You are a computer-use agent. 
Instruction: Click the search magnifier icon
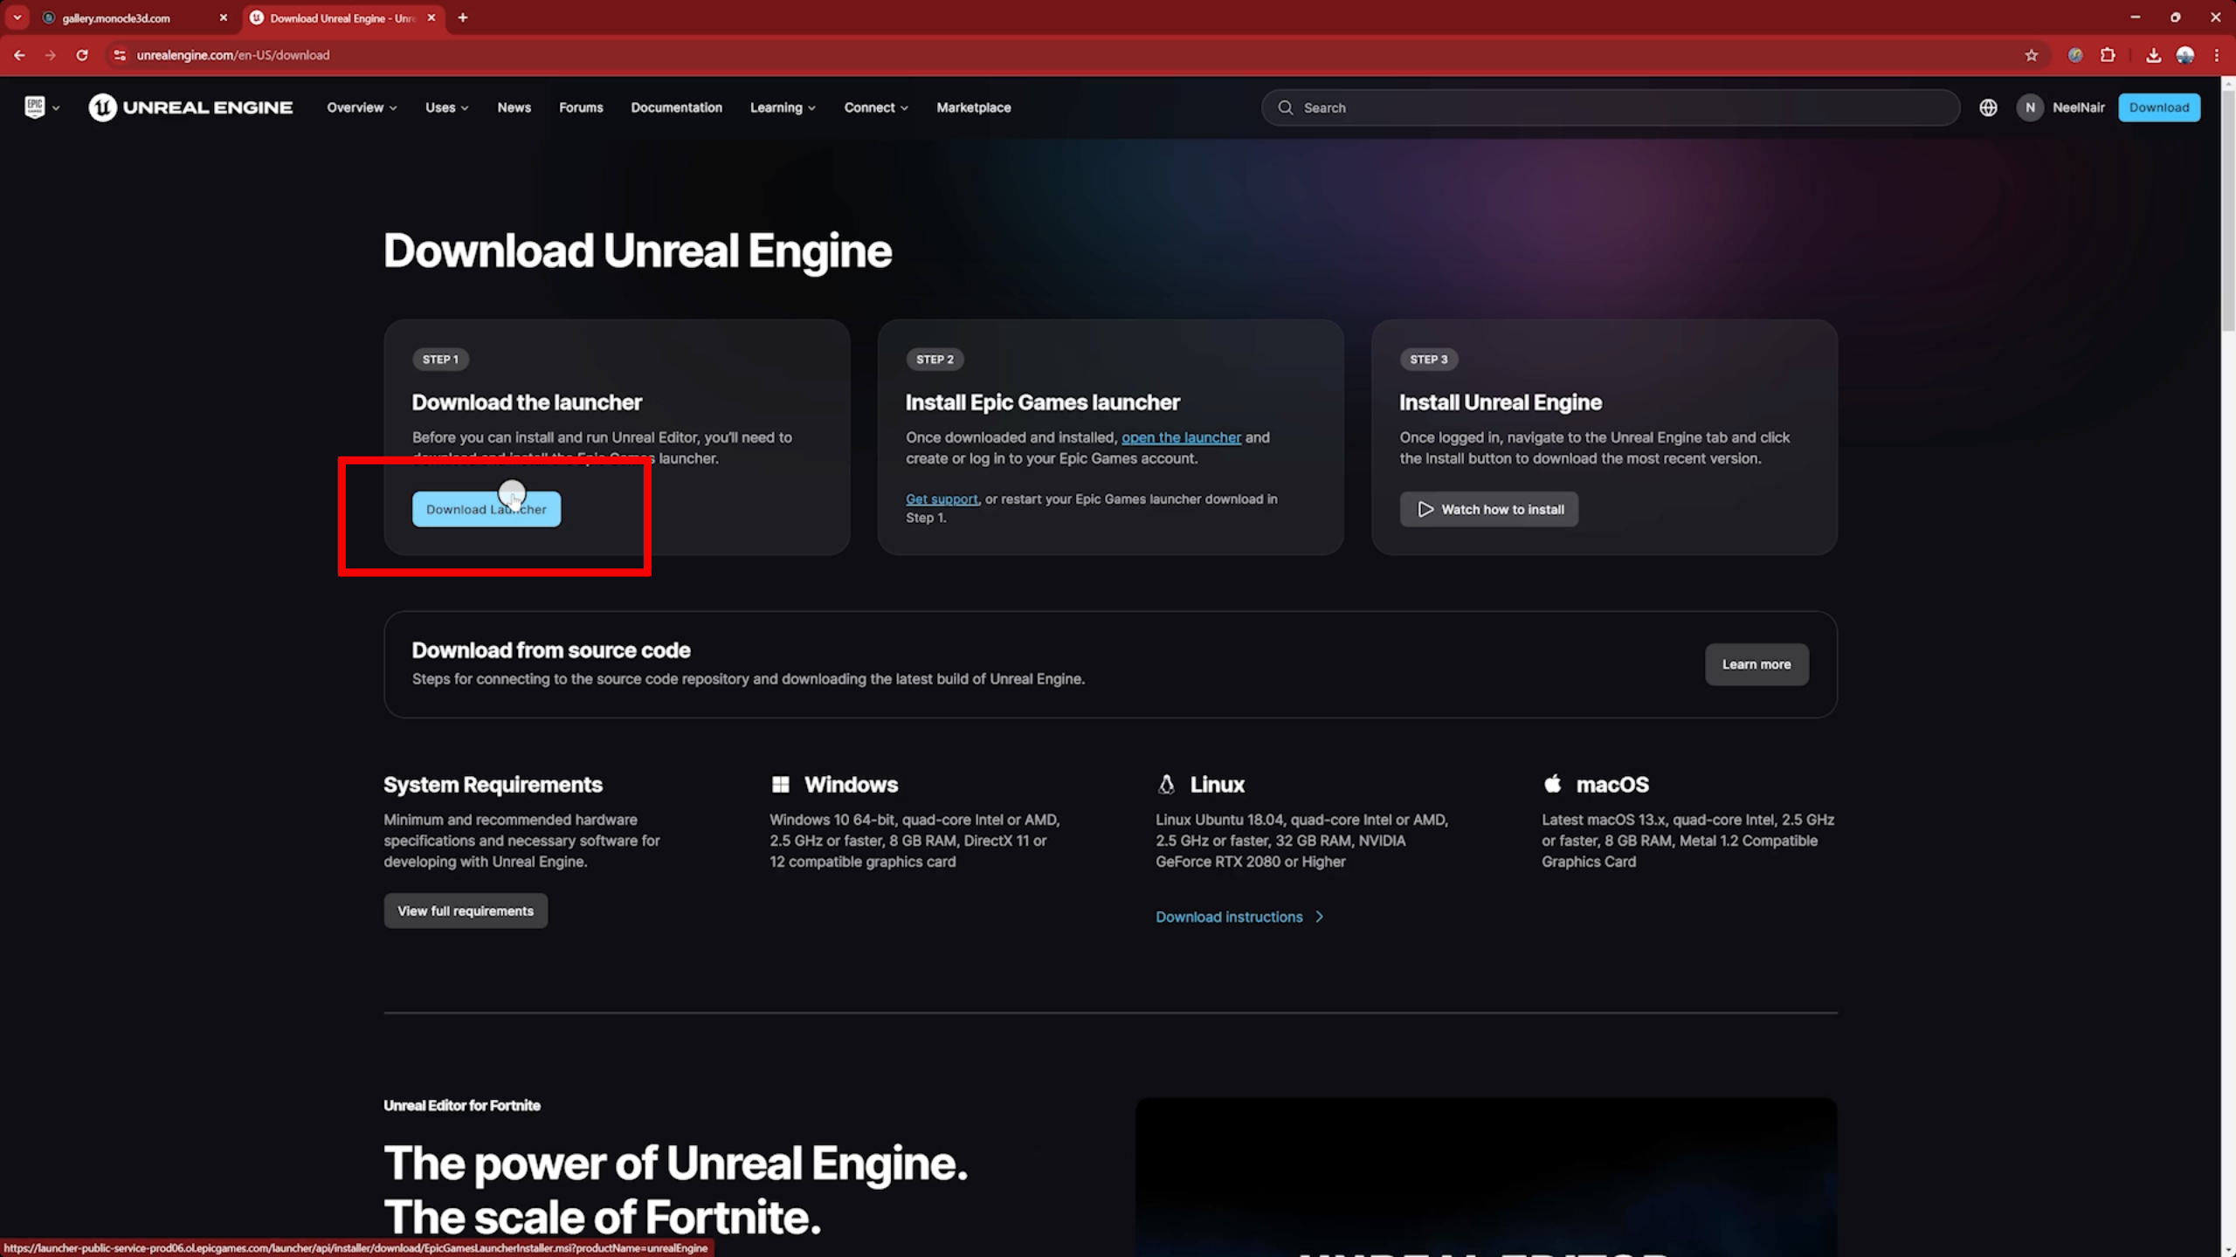coord(1285,107)
